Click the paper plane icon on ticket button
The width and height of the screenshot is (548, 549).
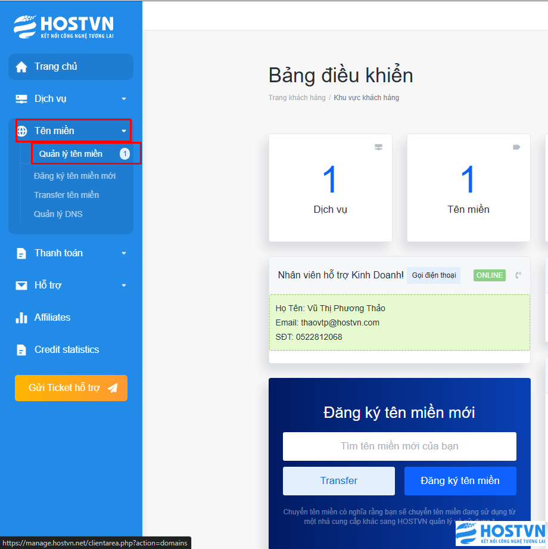point(113,388)
